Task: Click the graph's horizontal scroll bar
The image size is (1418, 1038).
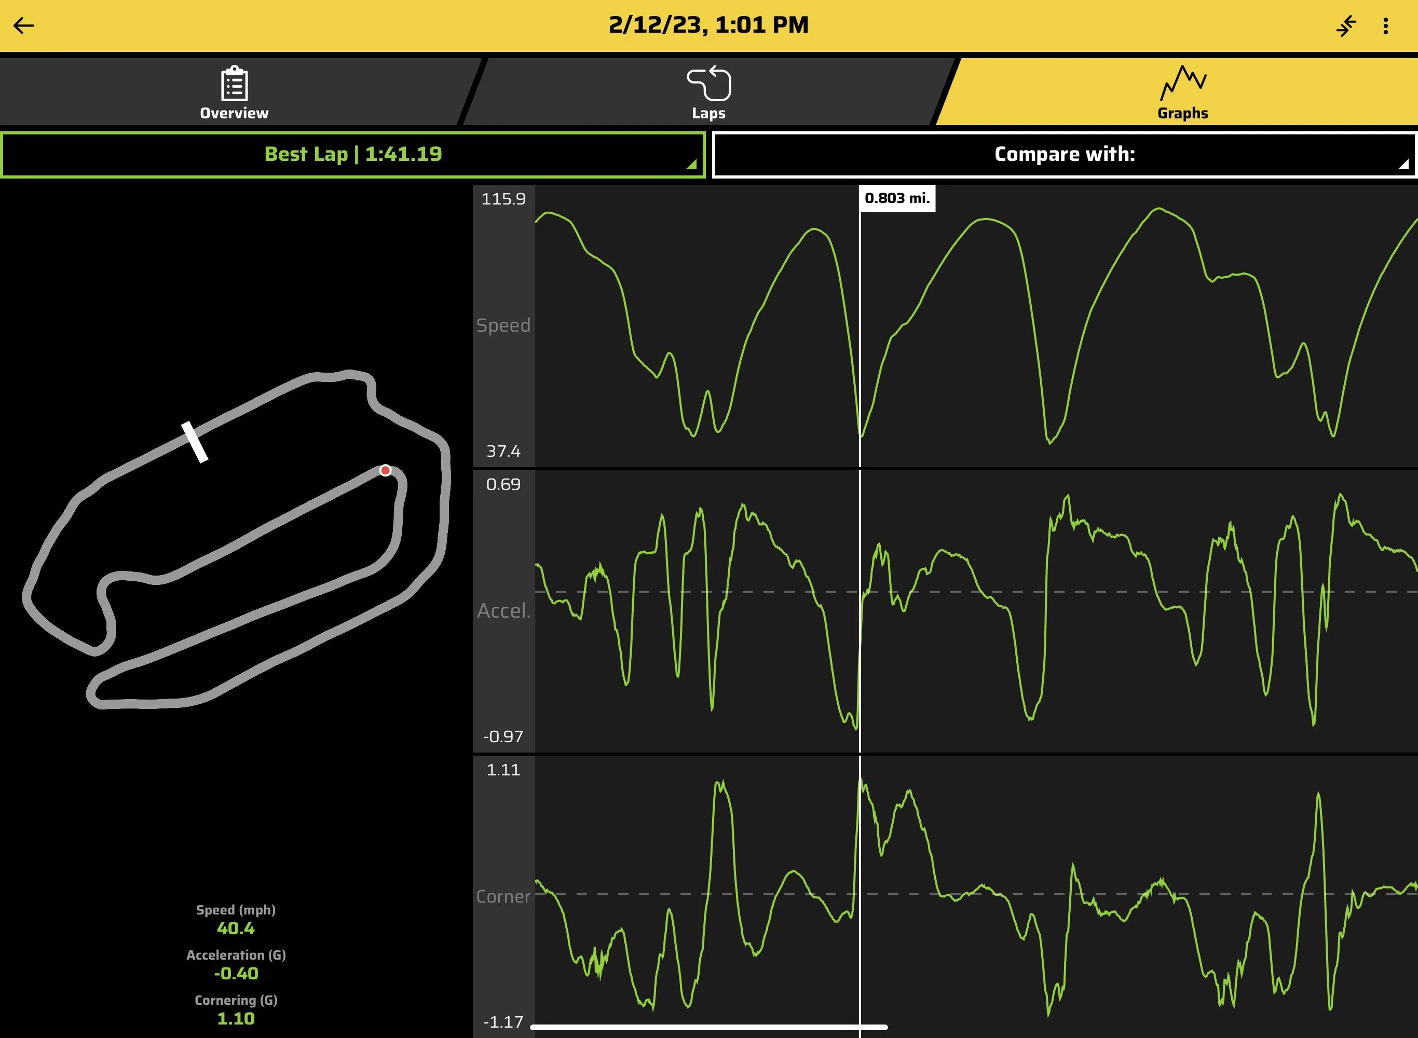Action: coord(708,1027)
